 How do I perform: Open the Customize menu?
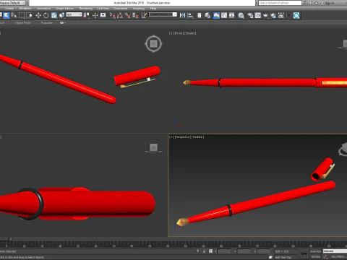(120, 9)
